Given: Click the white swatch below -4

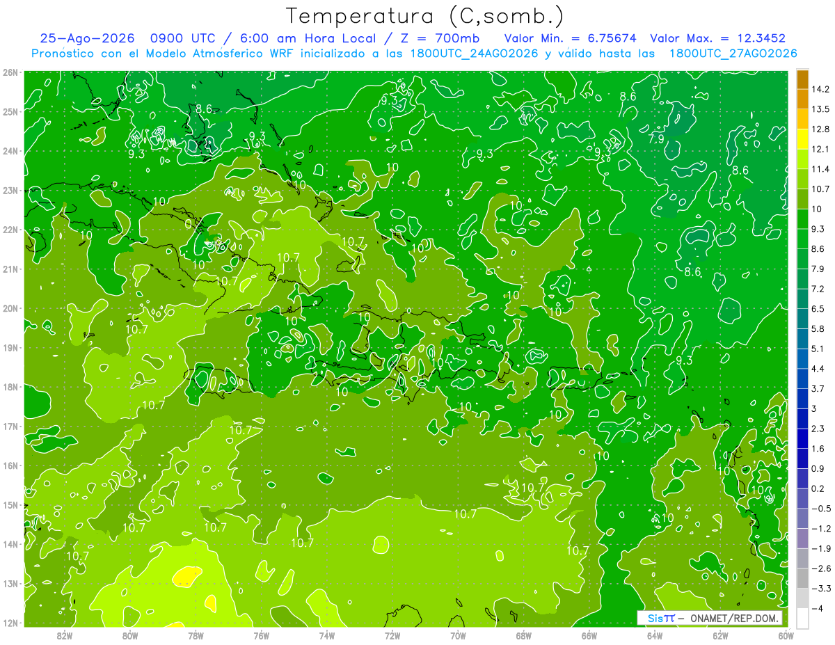Looking at the screenshot, I should click(x=802, y=618).
